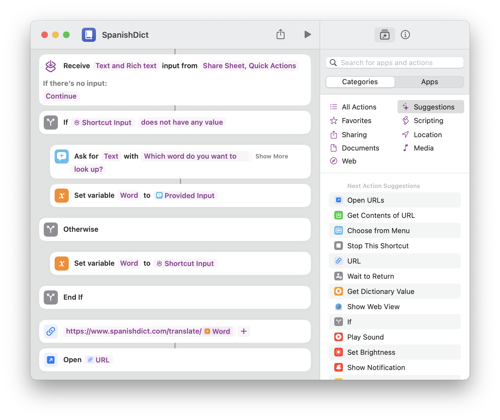The width and height of the screenshot is (500, 420).
Task: Edit the 'Which word do you want to' prompt
Action: (x=190, y=156)
